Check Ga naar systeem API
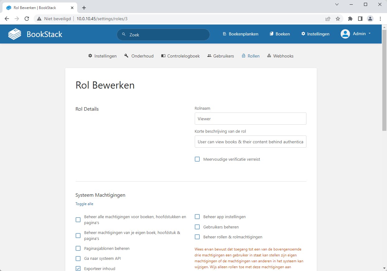 [78, 259]
